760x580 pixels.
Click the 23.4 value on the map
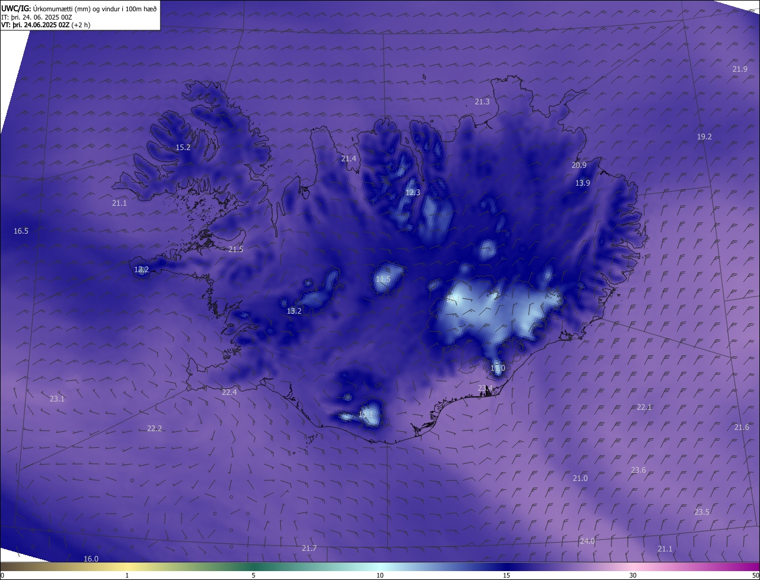pyautogui.click(x=485, y=388)
